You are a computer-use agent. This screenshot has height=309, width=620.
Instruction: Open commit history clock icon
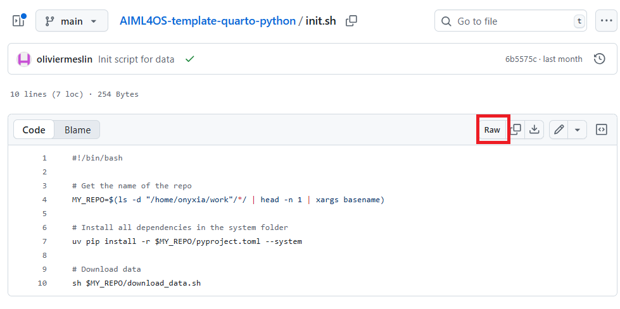tap(600, 59)
